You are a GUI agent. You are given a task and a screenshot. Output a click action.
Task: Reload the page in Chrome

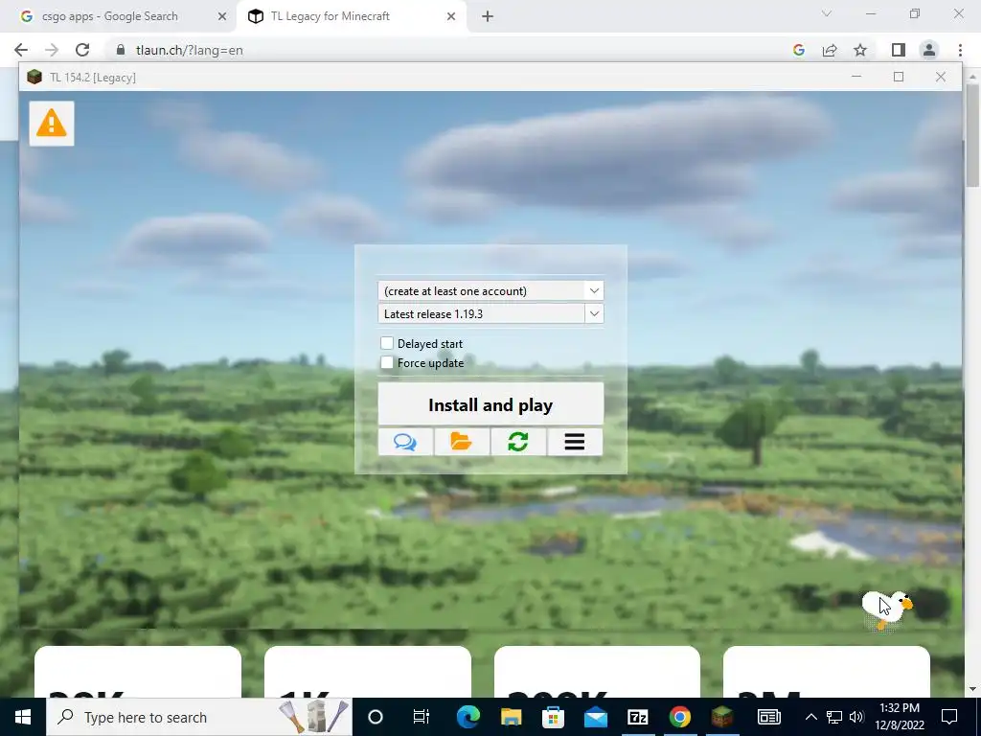(82, 50)
